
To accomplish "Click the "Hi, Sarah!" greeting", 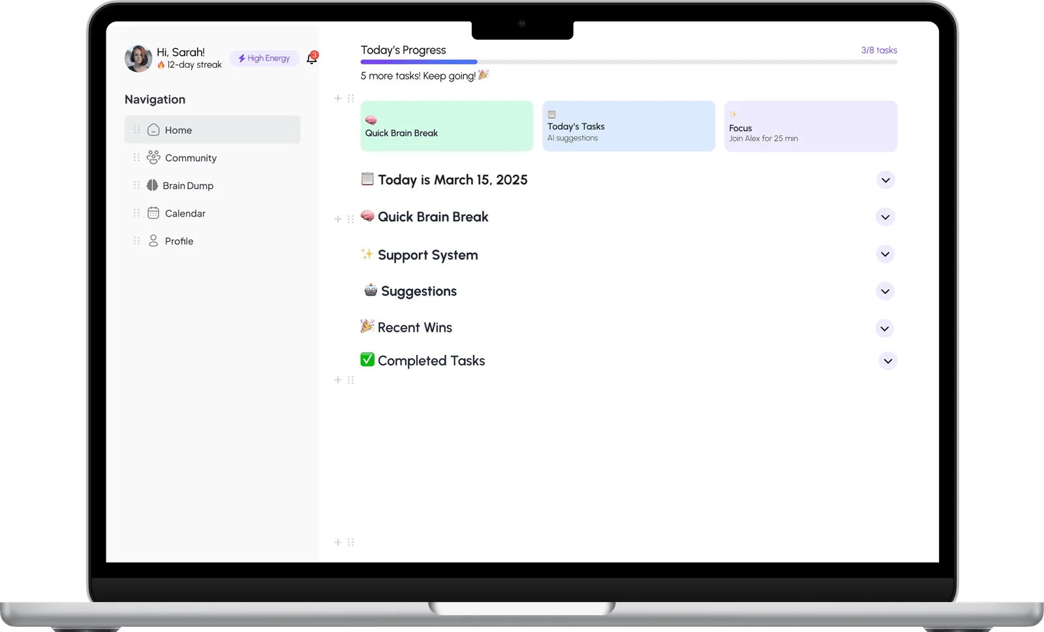I will pyautogui.click(x=181, y=52).
